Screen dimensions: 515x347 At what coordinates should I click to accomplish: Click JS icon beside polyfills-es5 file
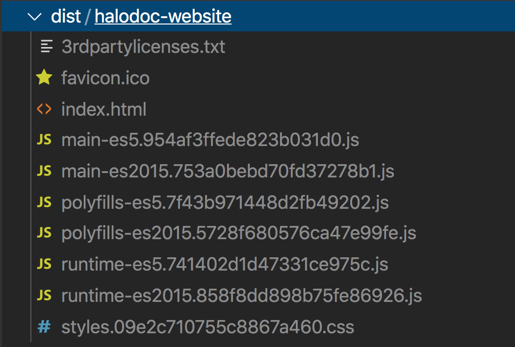44,202
